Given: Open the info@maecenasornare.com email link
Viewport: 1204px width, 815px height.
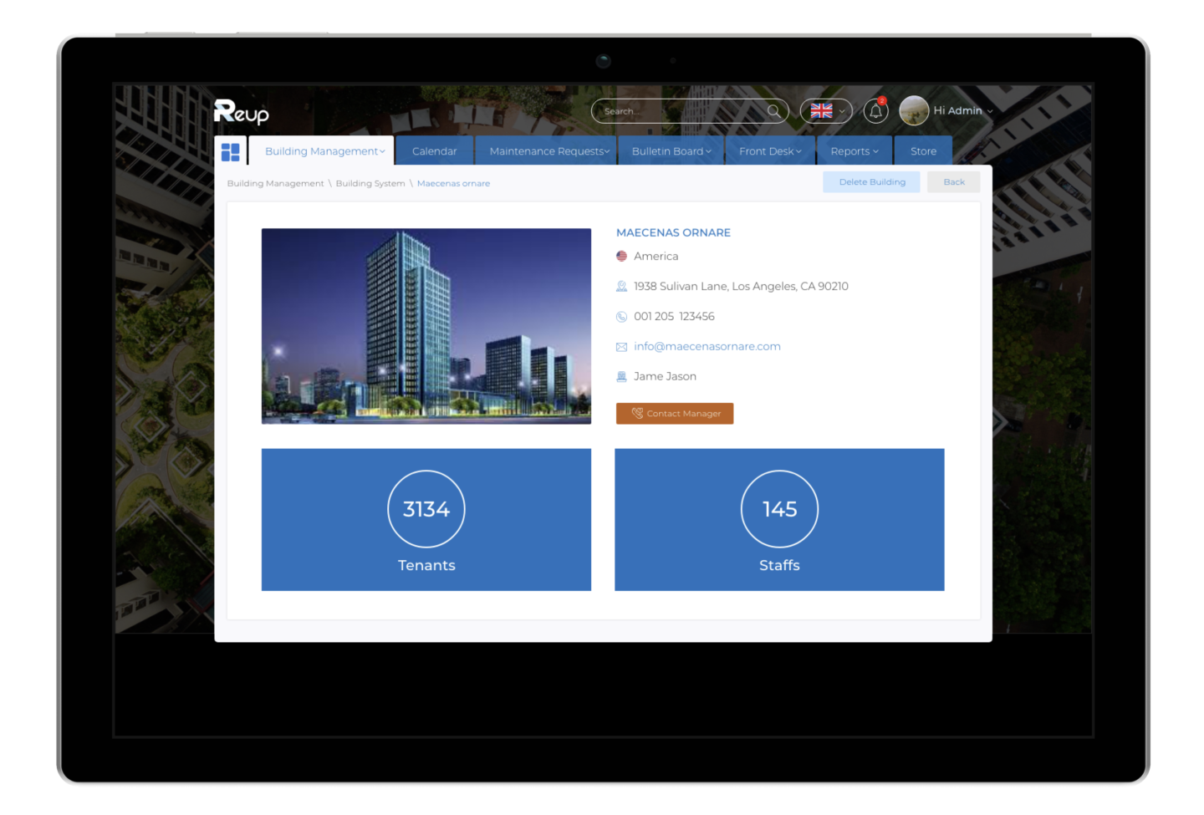Looking at the screenshot, I should click(x=707, y=347).
